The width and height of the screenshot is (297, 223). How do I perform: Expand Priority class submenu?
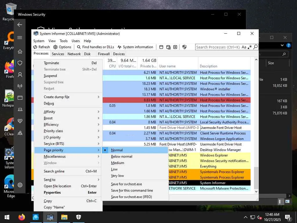click(x=68, y=131)
